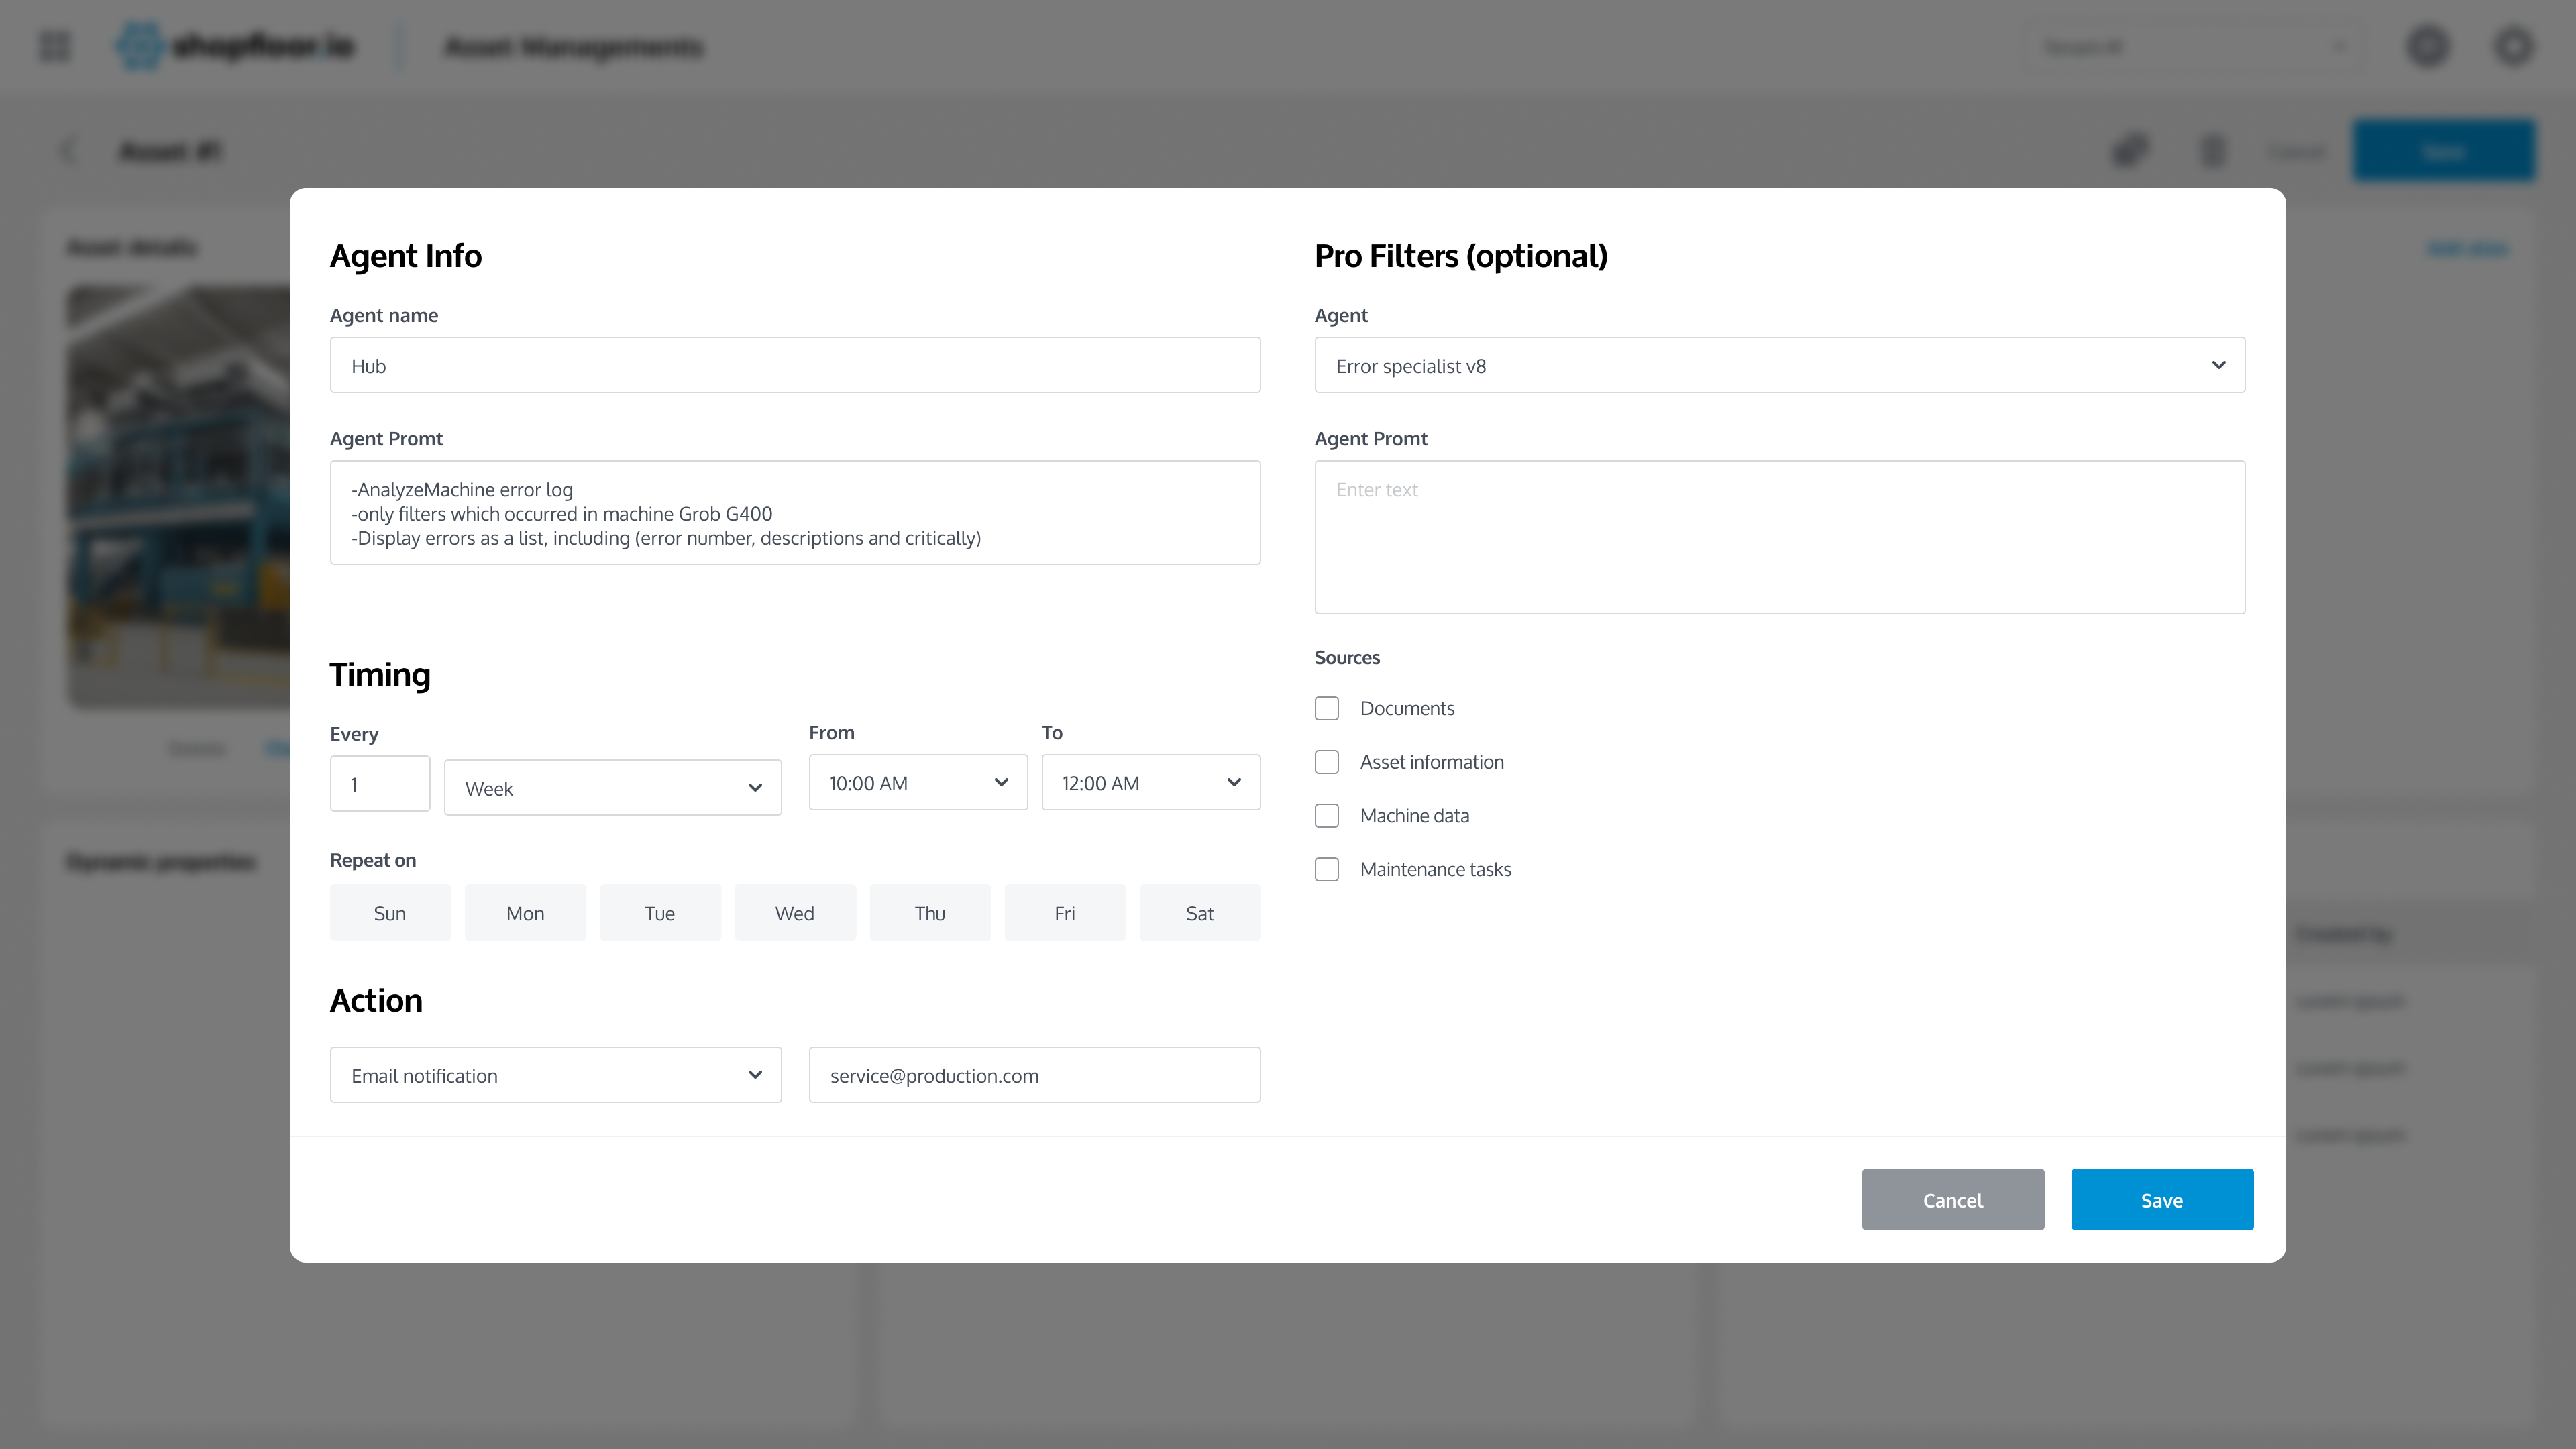Click the Save button in dialog
Image resolution: width=2576 pixels, height=1449 pixels.
[2161, 1200]
